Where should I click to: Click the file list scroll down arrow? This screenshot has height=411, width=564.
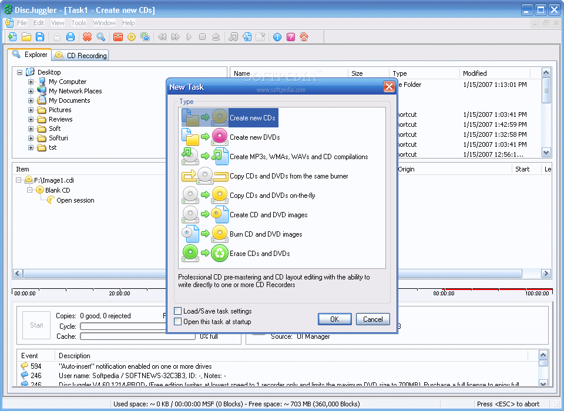(x=546, y=153)
